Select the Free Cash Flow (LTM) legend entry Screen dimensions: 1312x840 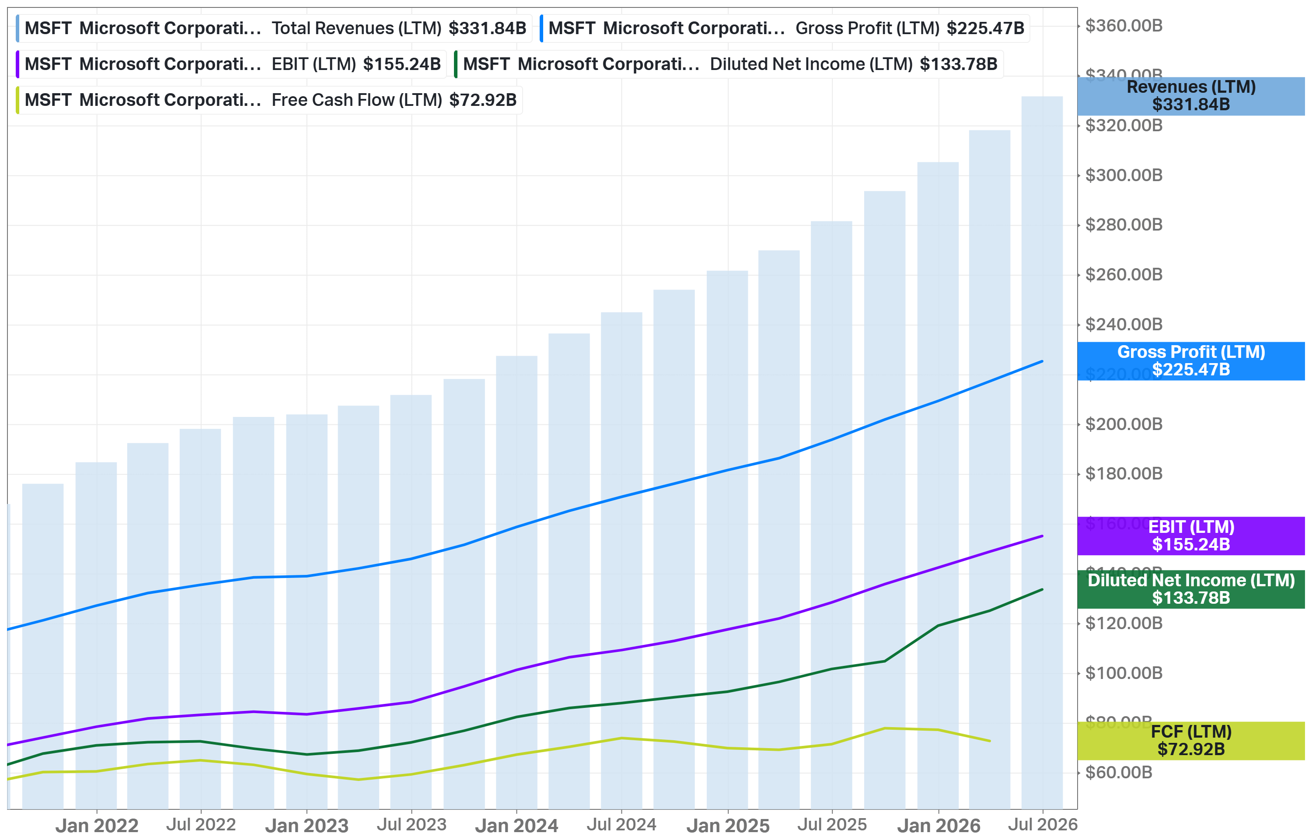(269, 100)
